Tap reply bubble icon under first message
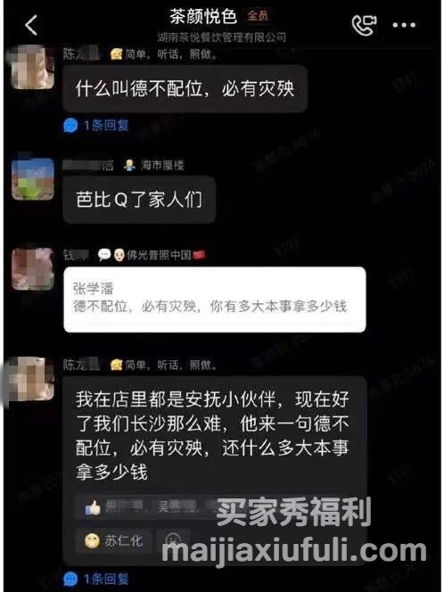Viewport: 444px width, 592px height. (x=70, y=126)
